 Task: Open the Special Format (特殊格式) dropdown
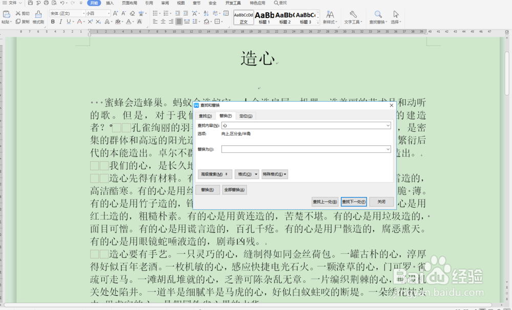[274, 174]
